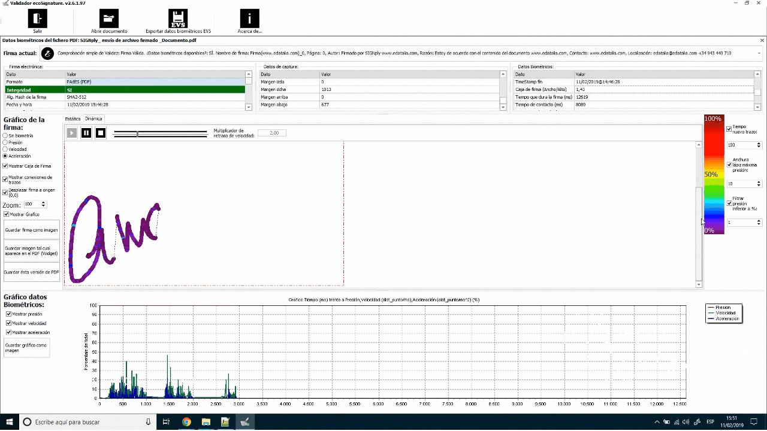Toggle Mostrar presión checkbox
The height and width of the screenshot is (431, 767).
(8, 314)
